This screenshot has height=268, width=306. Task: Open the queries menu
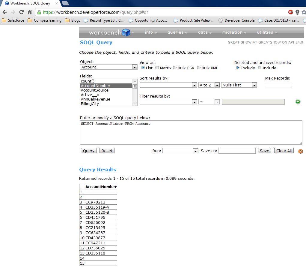(175, 32)
